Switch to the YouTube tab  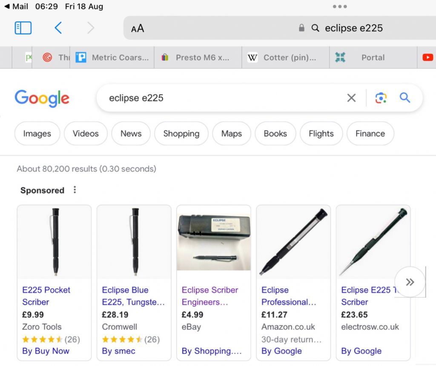(427, 57)
